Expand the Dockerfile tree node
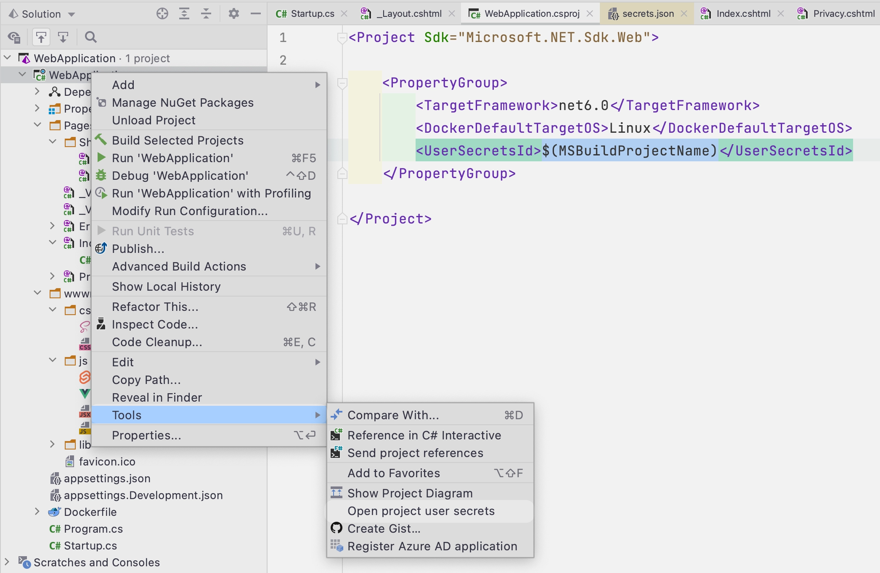Screen dimensions: 880x573 [x=37, y=511]
